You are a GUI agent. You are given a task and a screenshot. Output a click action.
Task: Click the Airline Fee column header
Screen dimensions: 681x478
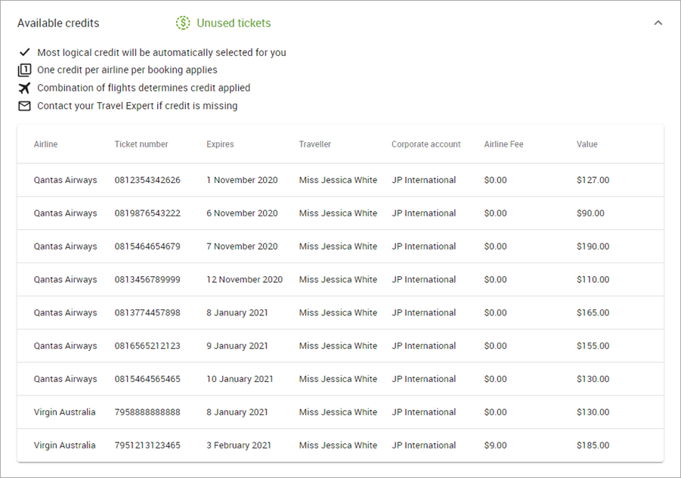(504, 144)
